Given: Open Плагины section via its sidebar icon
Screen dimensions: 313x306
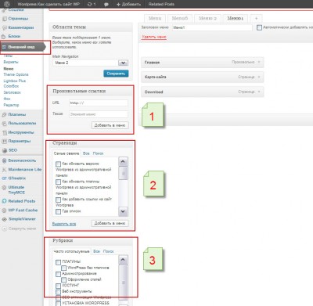Looking at the screenshot, I should pyautogui.click(x=4, y=114).
